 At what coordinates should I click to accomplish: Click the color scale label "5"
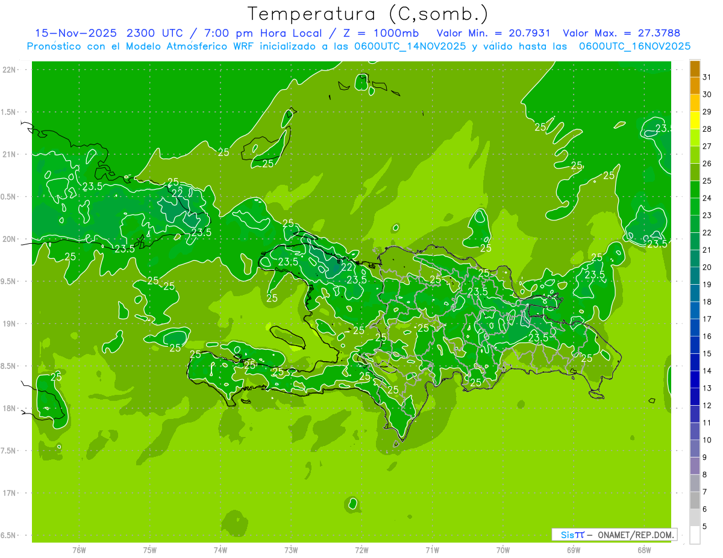(x=705, y=527)
